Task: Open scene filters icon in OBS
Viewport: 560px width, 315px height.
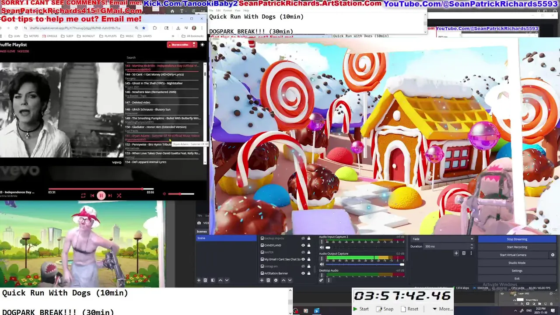Action: (213, 280)
